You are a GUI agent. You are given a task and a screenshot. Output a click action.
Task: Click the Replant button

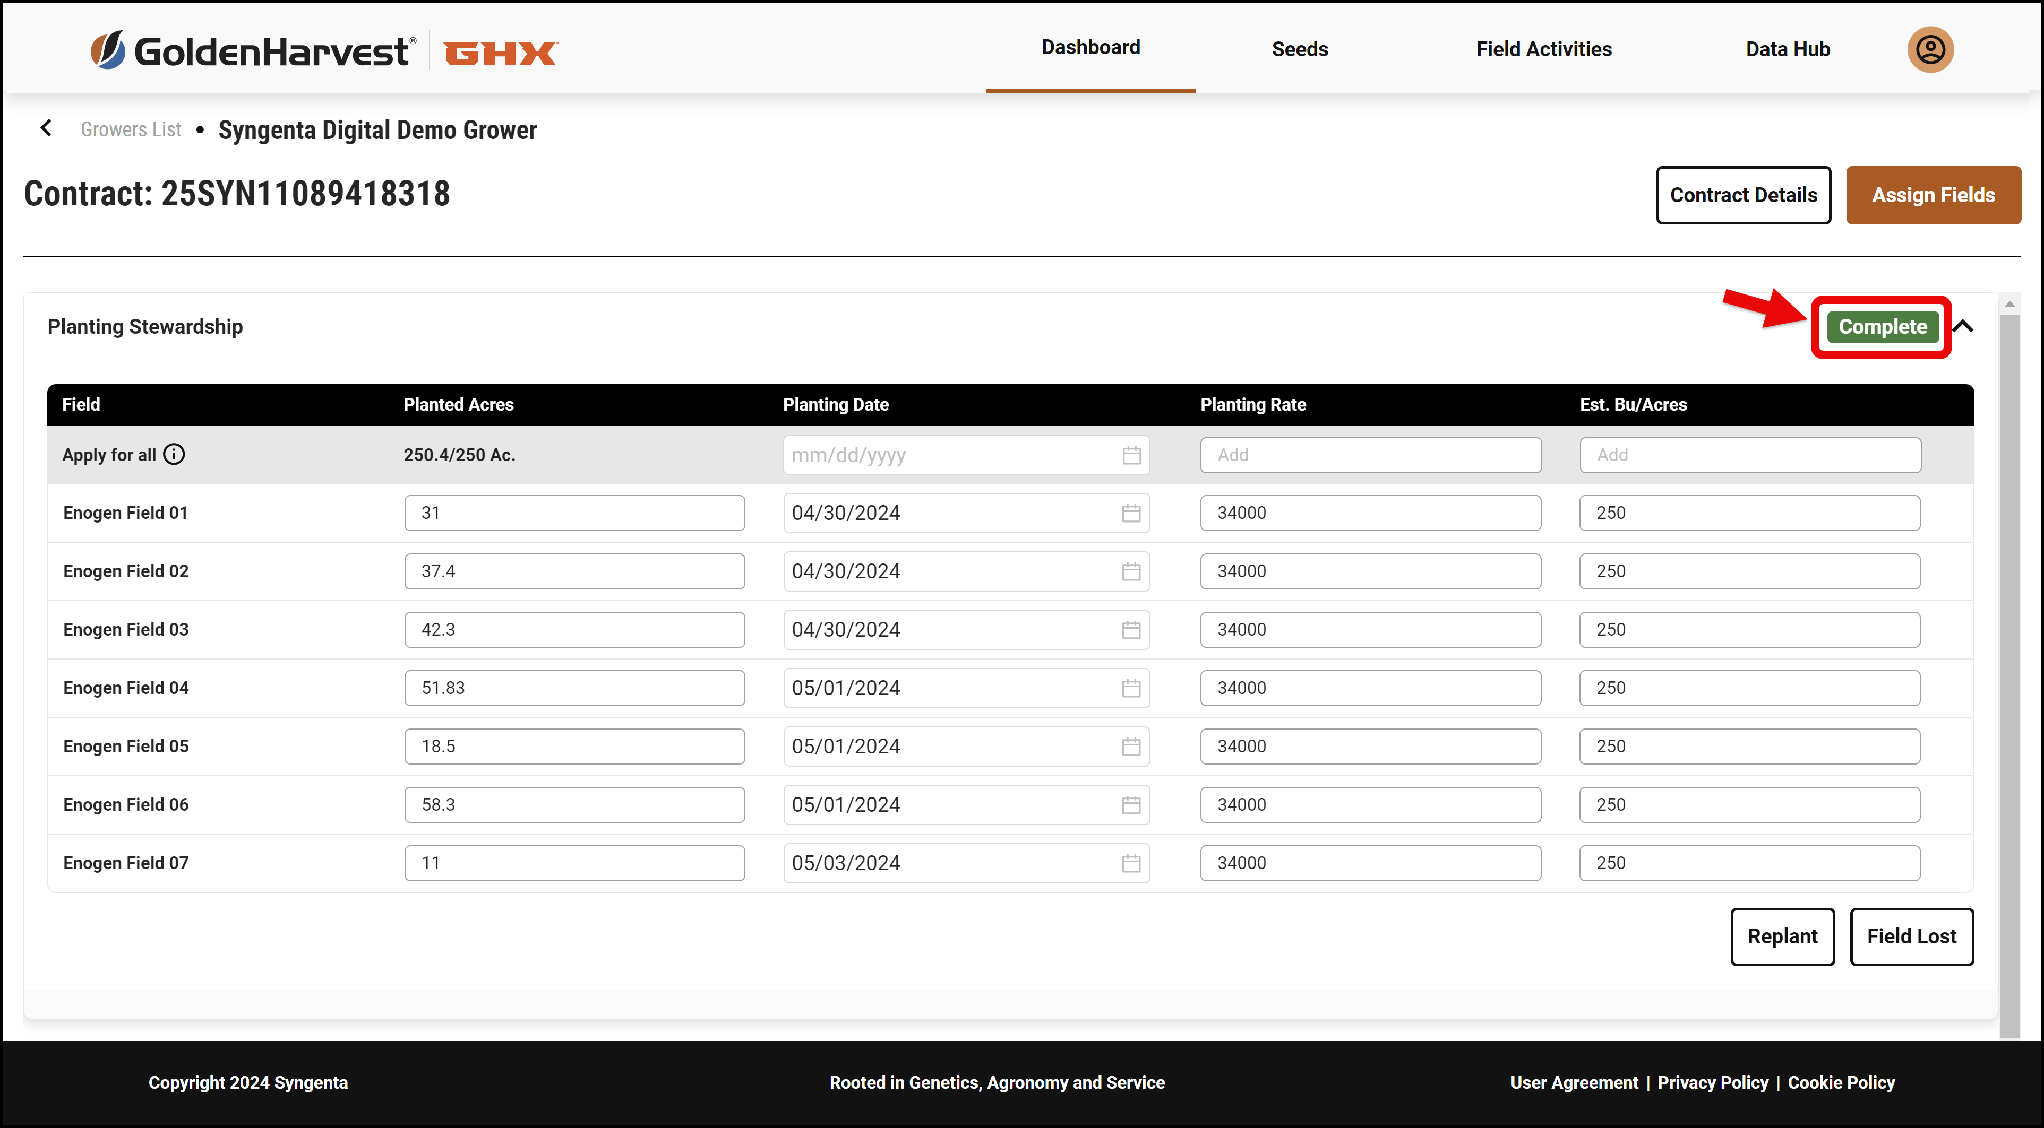tap(1782, 936)
